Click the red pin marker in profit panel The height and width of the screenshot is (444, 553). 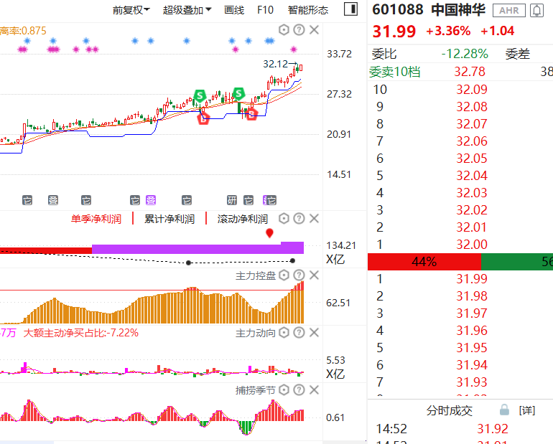(x=269, y=232)
